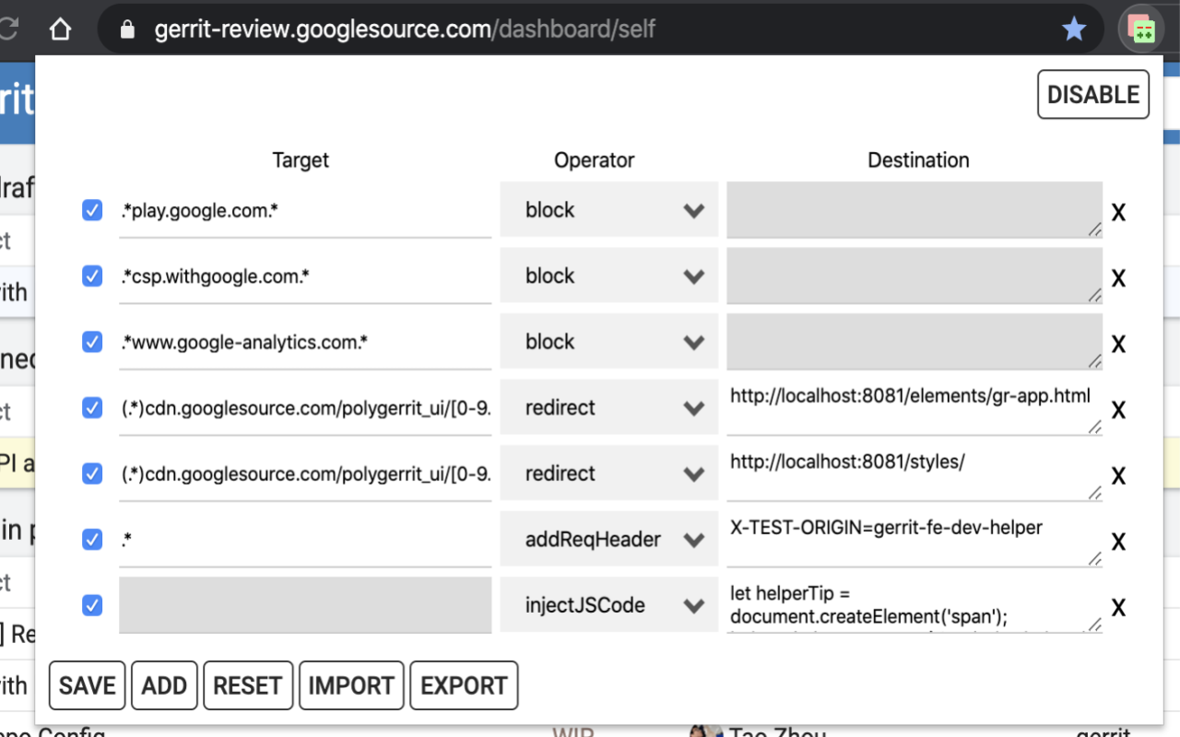Open the Gerrit FE dev helper extension icon

(x=1142, y=29)
